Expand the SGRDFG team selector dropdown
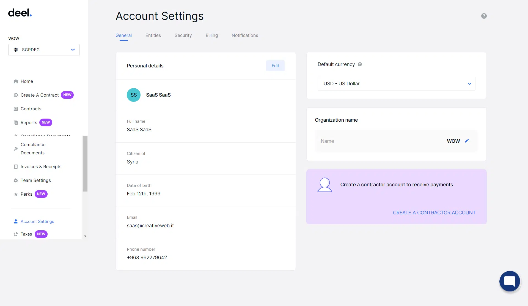528x306 pixels. (x=44, y=50)
